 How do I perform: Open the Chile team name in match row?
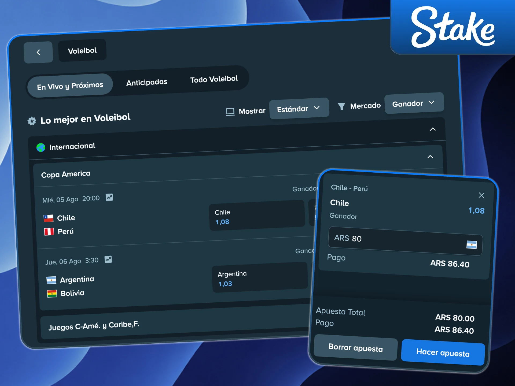(66, 218)
